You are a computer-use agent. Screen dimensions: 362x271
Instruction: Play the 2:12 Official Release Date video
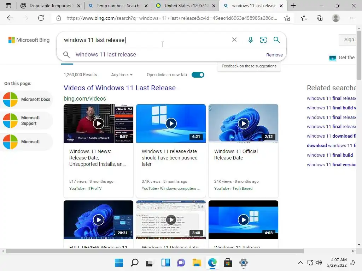click(x=243, y=124)
